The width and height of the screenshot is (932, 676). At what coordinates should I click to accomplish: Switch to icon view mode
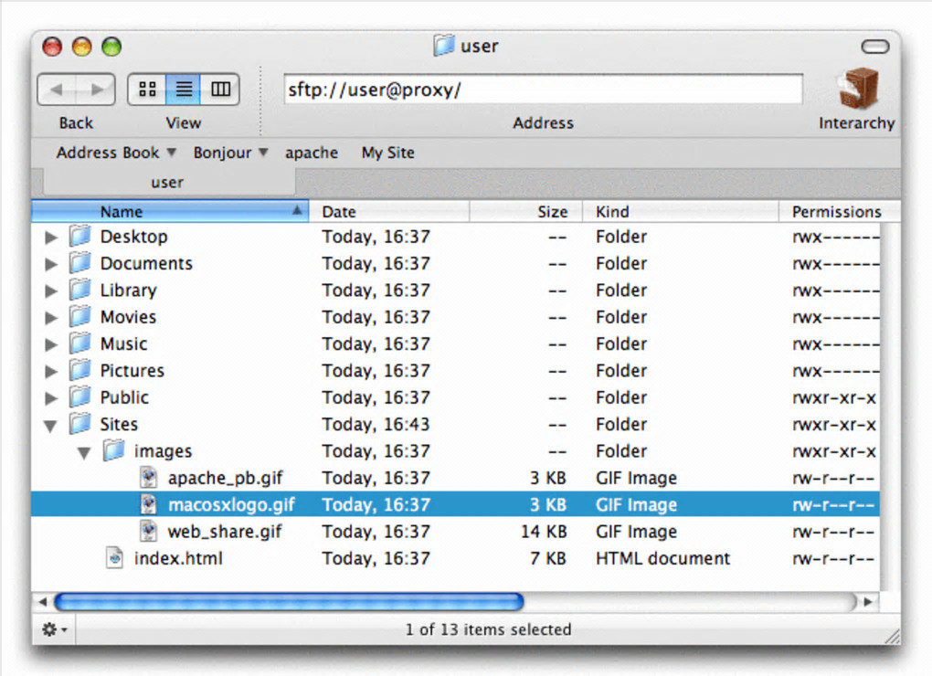147,90
